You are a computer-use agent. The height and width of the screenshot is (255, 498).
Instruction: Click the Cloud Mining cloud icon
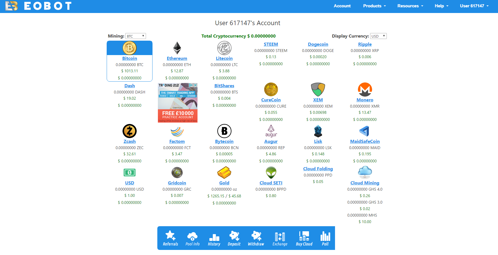tap(365, 172)
